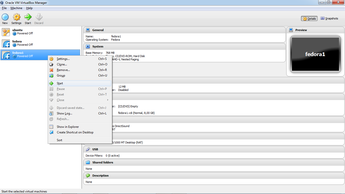
Task: Click the Shared folders section folder icon
Action: (x=88, y=162)
